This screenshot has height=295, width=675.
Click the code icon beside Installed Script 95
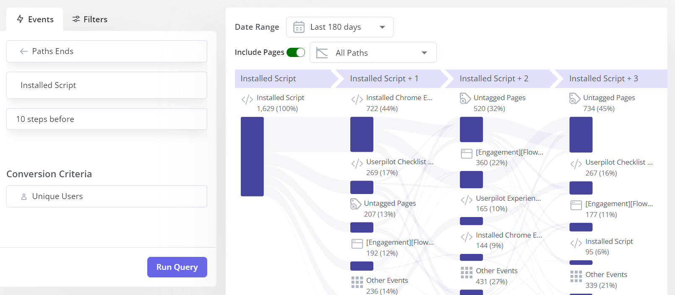pos(576,243)
